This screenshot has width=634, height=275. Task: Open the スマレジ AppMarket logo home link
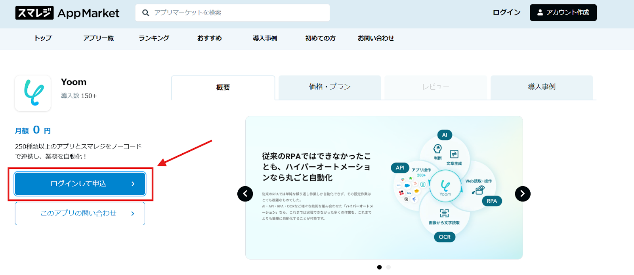(x=67, y=13)
